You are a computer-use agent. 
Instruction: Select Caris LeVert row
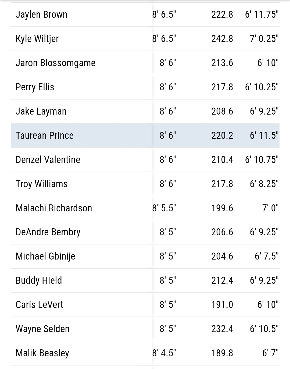[x=145, y=305]
